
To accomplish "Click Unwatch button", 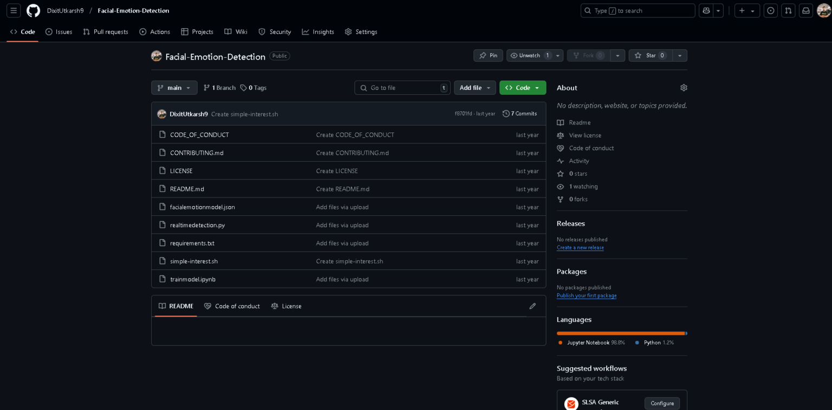I will coord(530,56).
